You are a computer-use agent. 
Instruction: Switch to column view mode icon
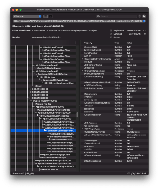point(50,16)
